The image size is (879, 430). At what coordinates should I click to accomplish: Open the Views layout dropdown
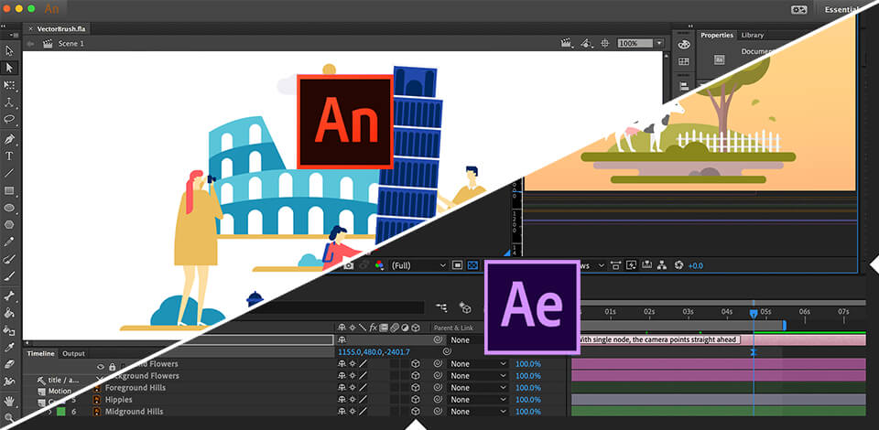coord(593,265)
